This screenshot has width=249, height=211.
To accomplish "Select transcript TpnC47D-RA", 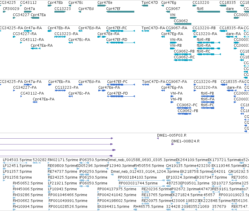I will [153, 28].
